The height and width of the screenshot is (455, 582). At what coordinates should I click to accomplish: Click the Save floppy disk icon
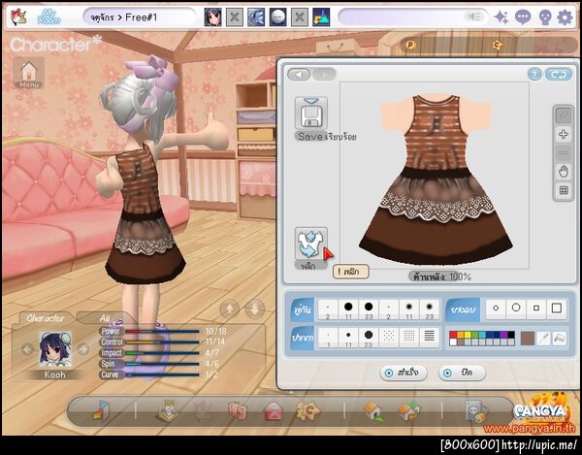(x=311, y=114)
